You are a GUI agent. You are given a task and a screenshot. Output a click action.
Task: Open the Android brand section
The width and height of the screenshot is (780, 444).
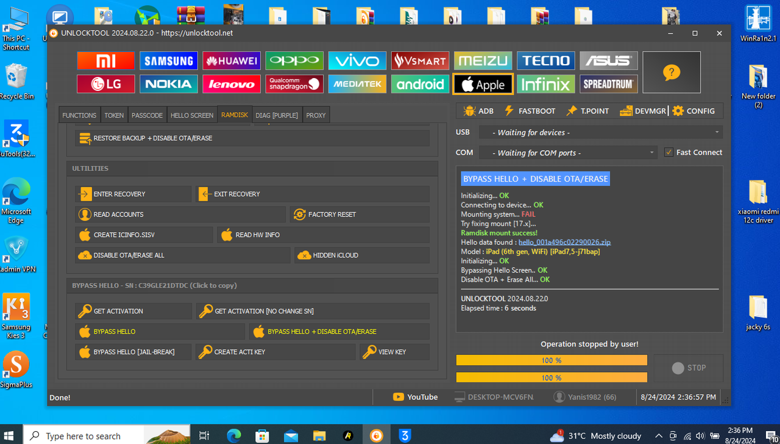[420, 84]
